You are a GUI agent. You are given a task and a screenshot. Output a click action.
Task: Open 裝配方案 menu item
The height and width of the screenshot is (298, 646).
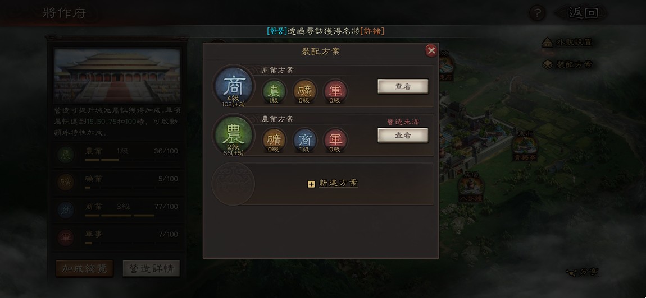click(567, 64)
